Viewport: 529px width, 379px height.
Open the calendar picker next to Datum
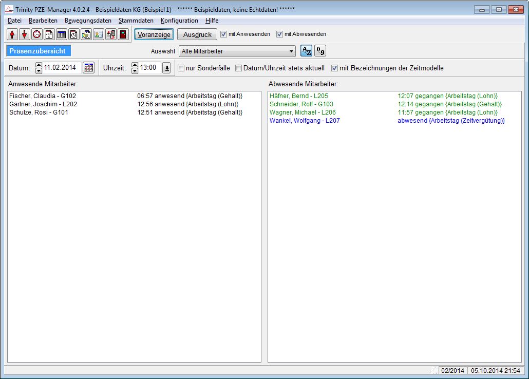[x=89, y=68]
